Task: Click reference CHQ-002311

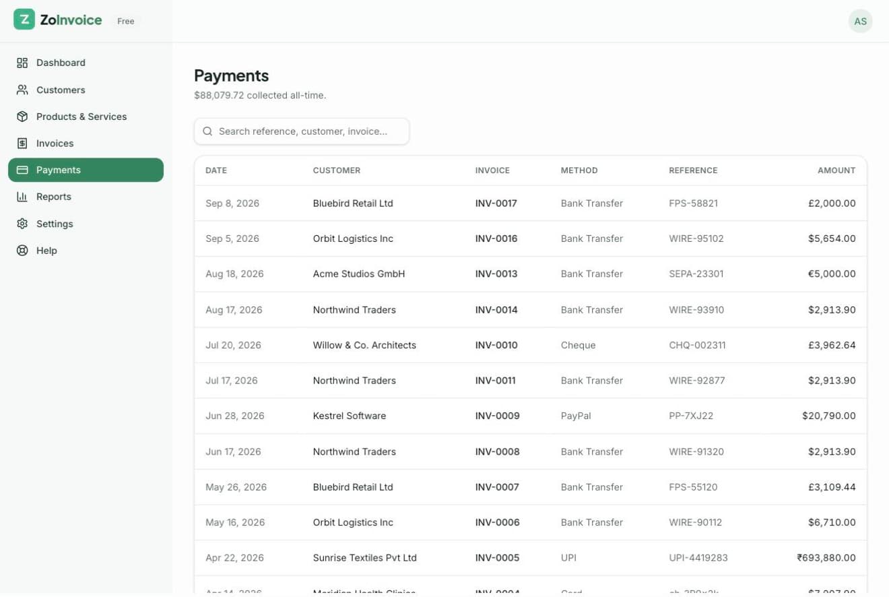Action: click(x=697, y=345)
